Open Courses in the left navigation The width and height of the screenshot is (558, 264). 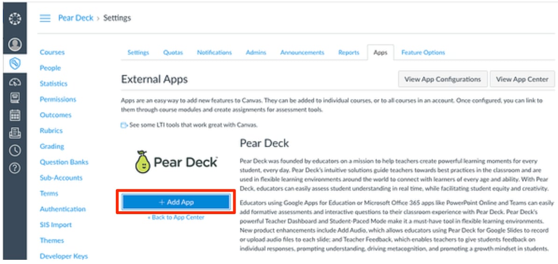(x=52, y=52)
